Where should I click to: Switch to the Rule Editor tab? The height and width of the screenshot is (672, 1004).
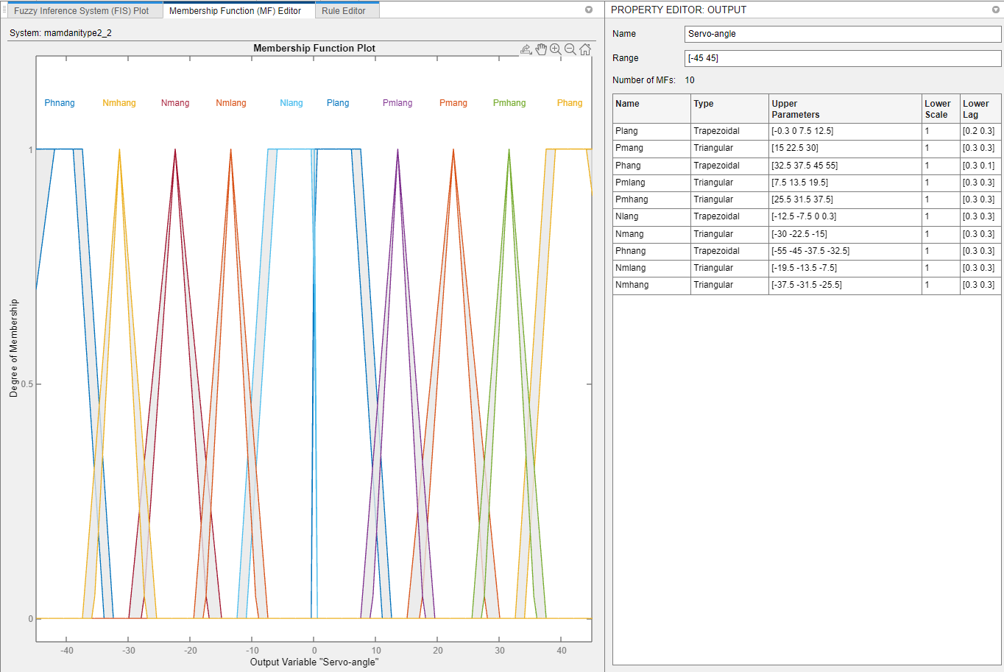click(344, 11)
